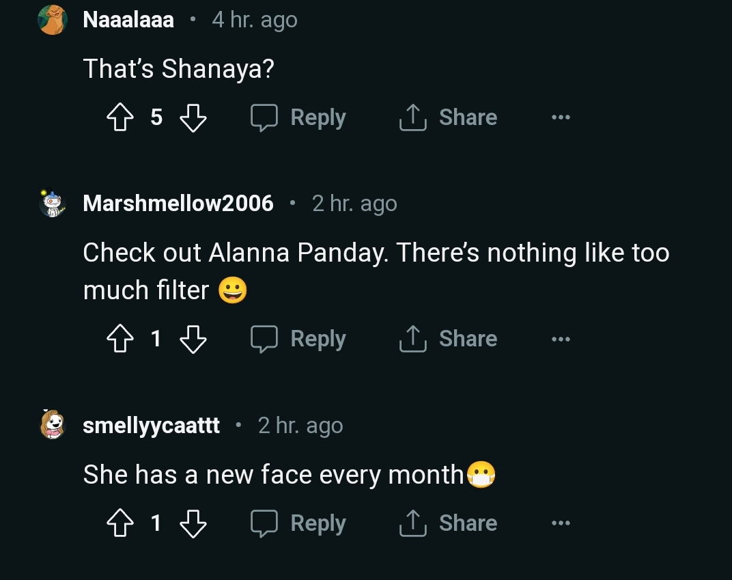
Task: Downvote Naaalaaa's "That's Shanaya?" comment
Action: click(x=193, y=118)
